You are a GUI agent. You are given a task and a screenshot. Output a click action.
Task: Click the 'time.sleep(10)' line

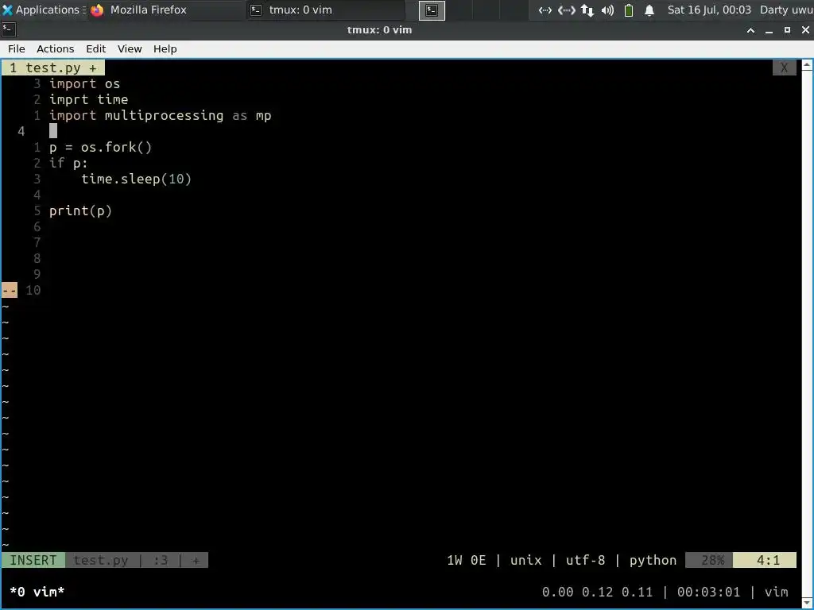(137, 179)
